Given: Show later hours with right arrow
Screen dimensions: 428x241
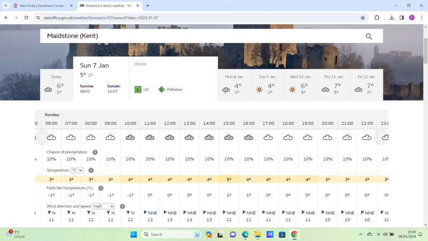Looking at the screenshot, I should coord(381,138).
